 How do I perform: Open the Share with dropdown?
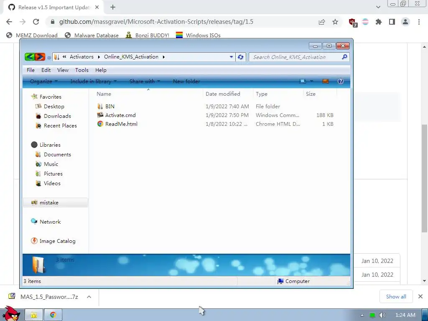click(145, 81)
